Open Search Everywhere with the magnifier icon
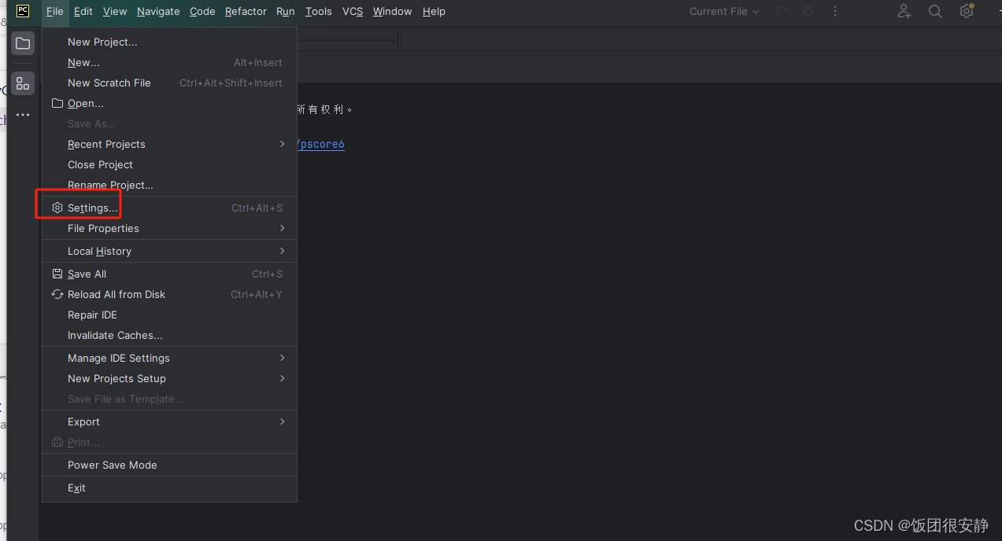 (x=934, y=11)
